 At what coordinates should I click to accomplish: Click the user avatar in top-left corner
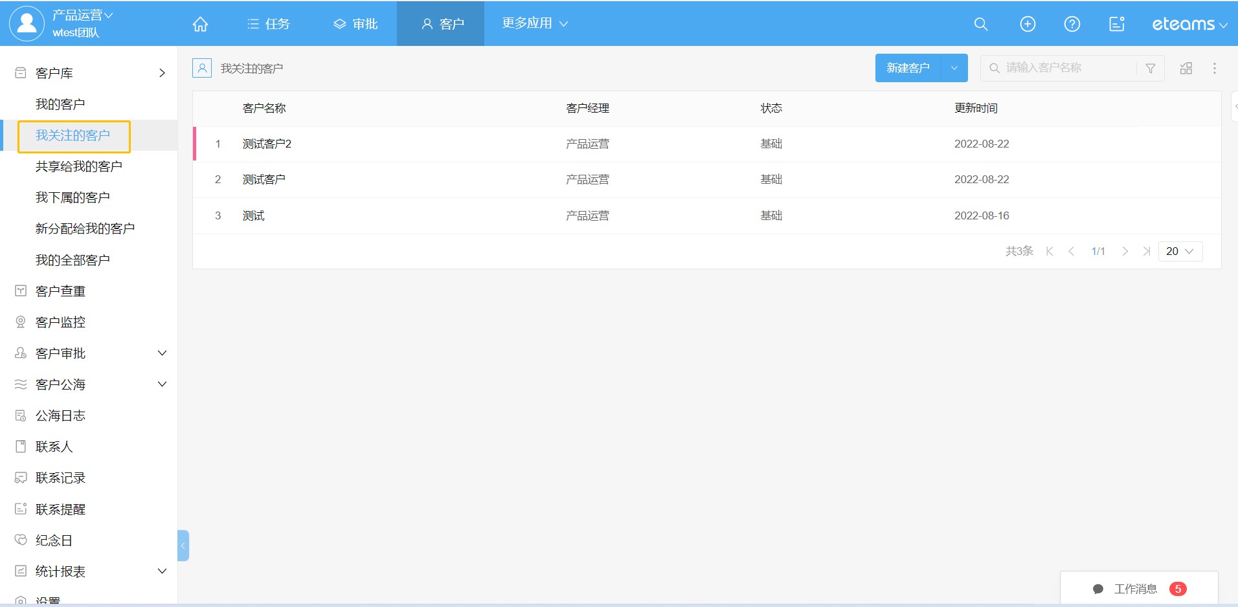pyautogui.click(x=27, y=23)
